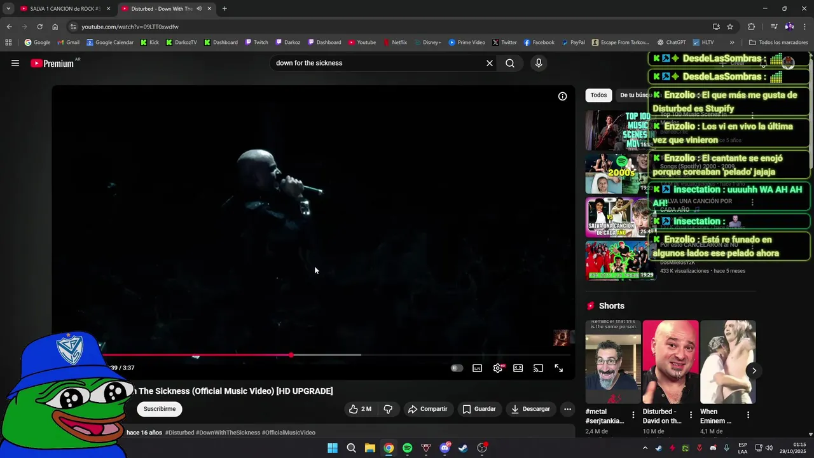Show hidden system tray icons
The image size is (814, 458).
point(645,448)
